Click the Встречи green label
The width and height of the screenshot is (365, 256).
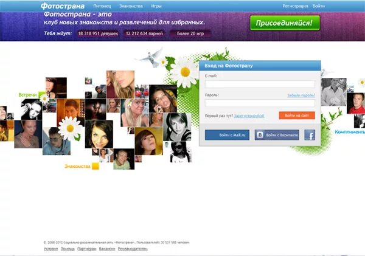[27, 95]
